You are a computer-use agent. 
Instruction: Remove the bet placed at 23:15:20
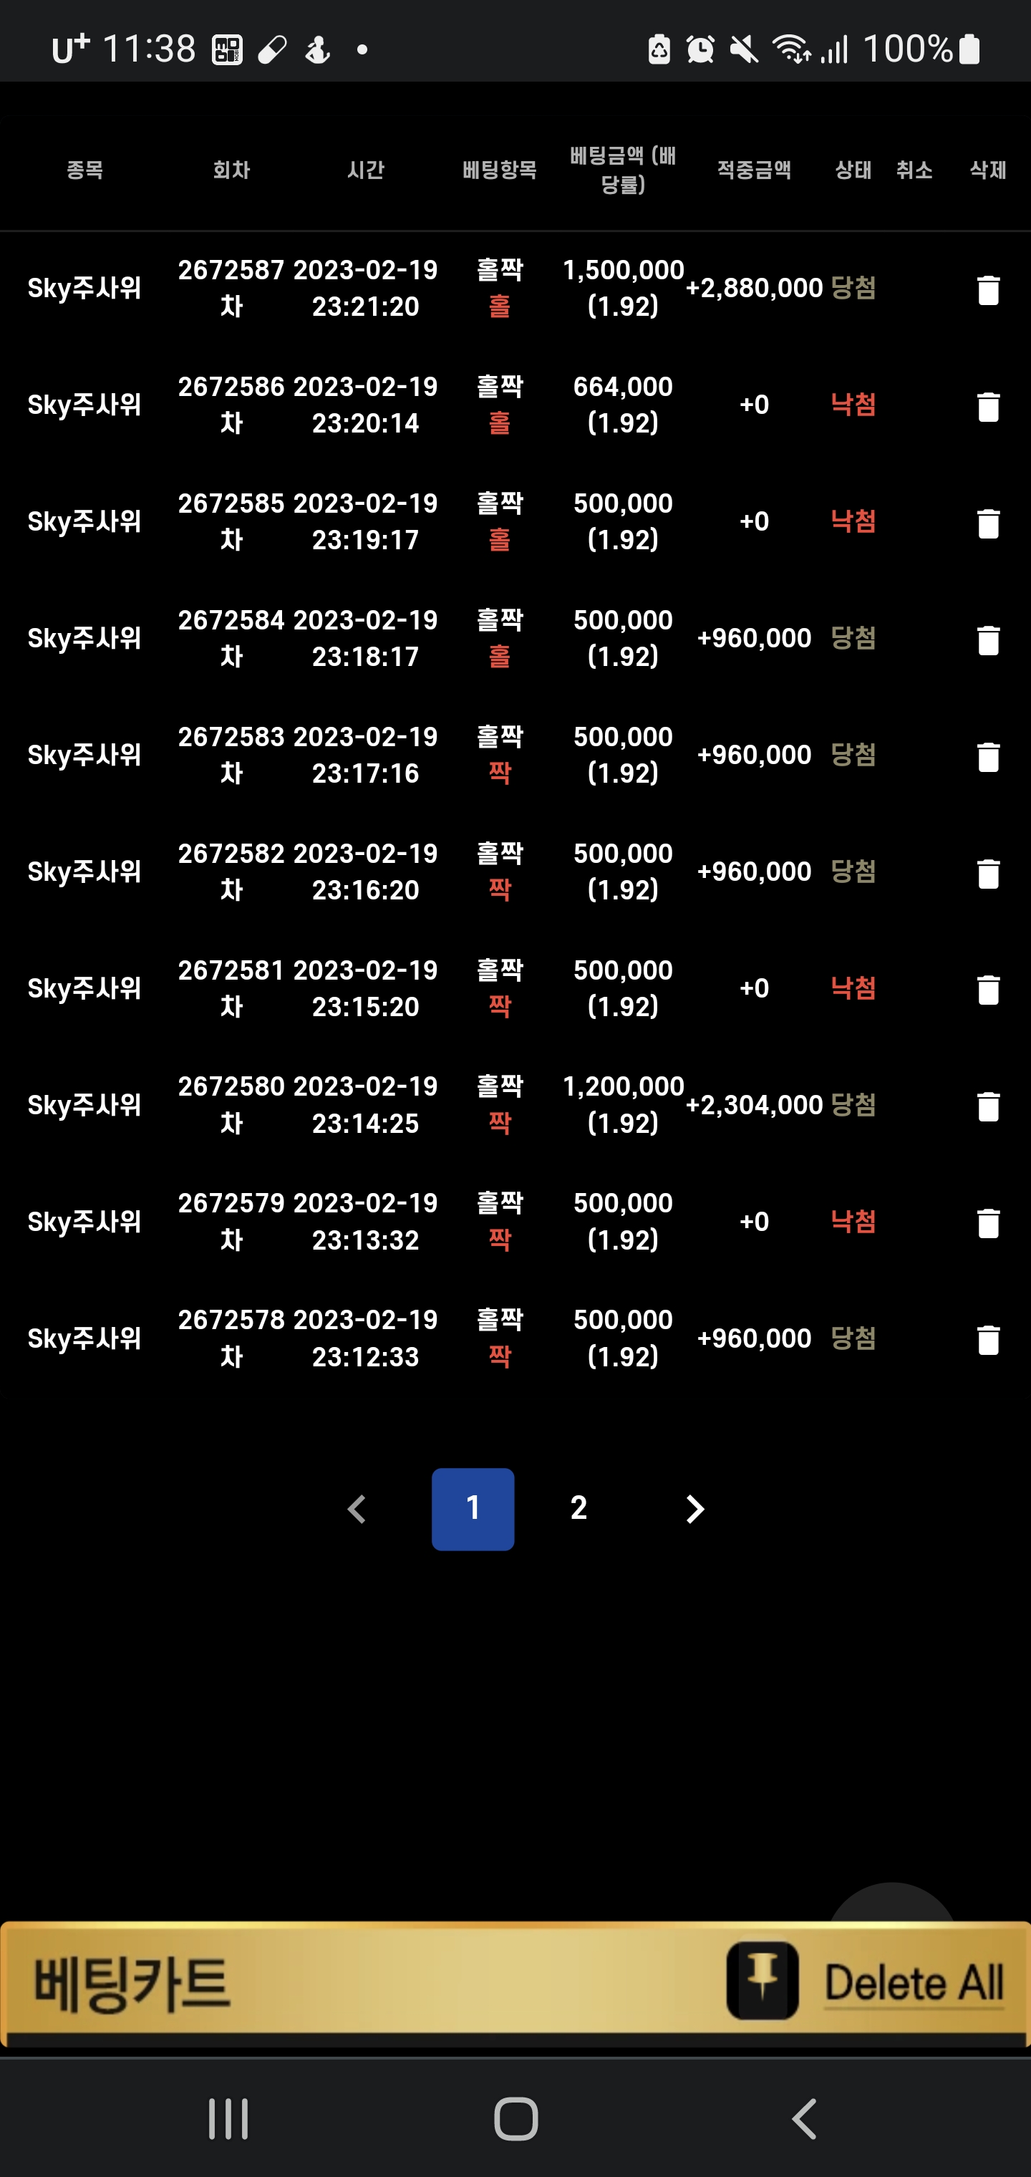click(988, 990)
